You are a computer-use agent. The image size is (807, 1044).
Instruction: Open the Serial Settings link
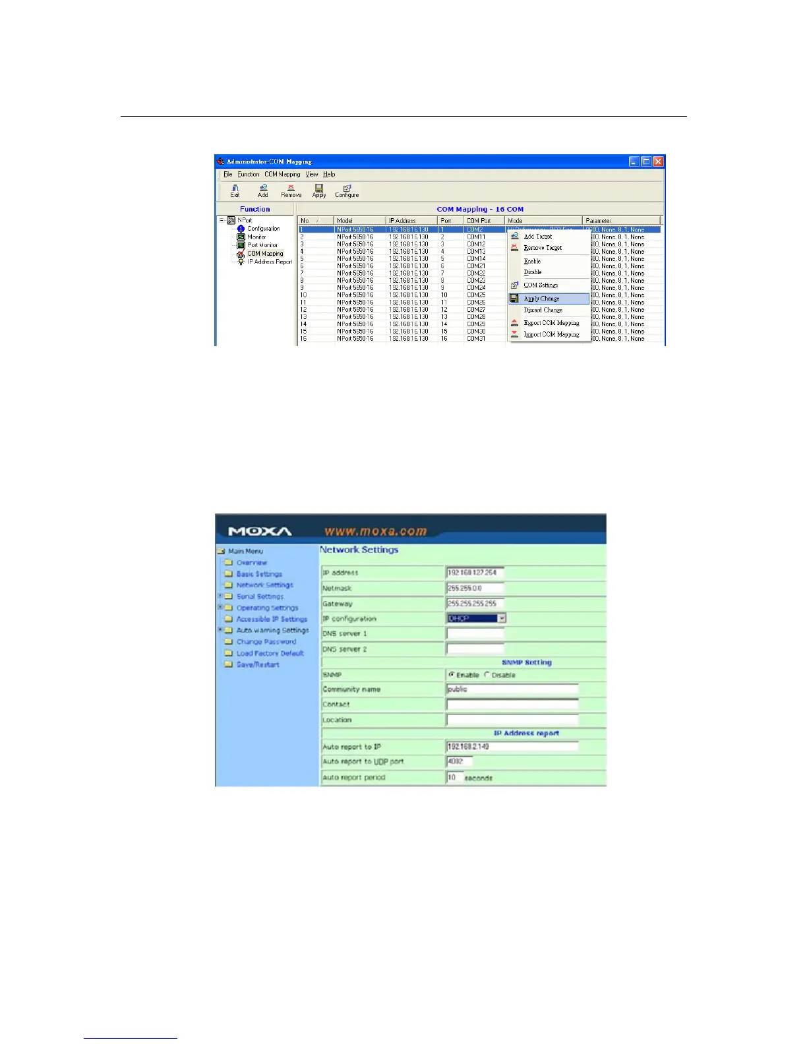click(x=260, y=596)
